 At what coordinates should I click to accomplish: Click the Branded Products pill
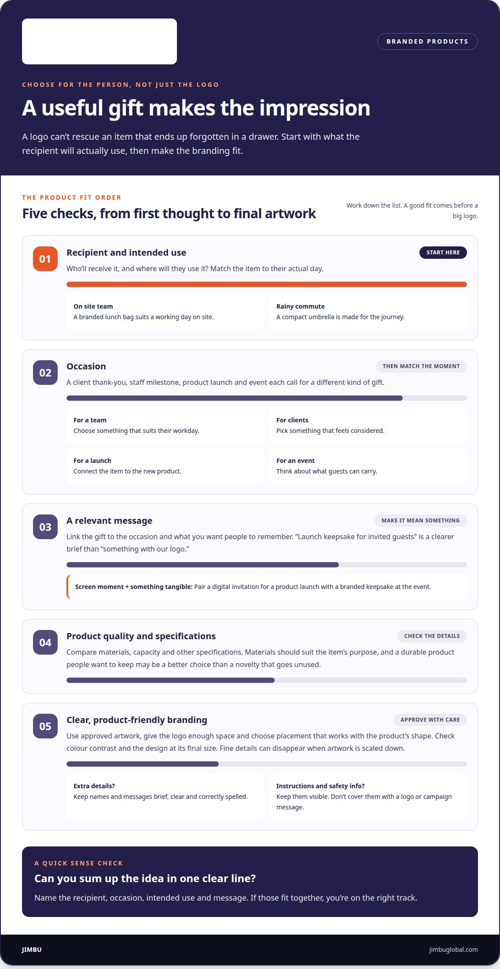(x=427, y=41)
